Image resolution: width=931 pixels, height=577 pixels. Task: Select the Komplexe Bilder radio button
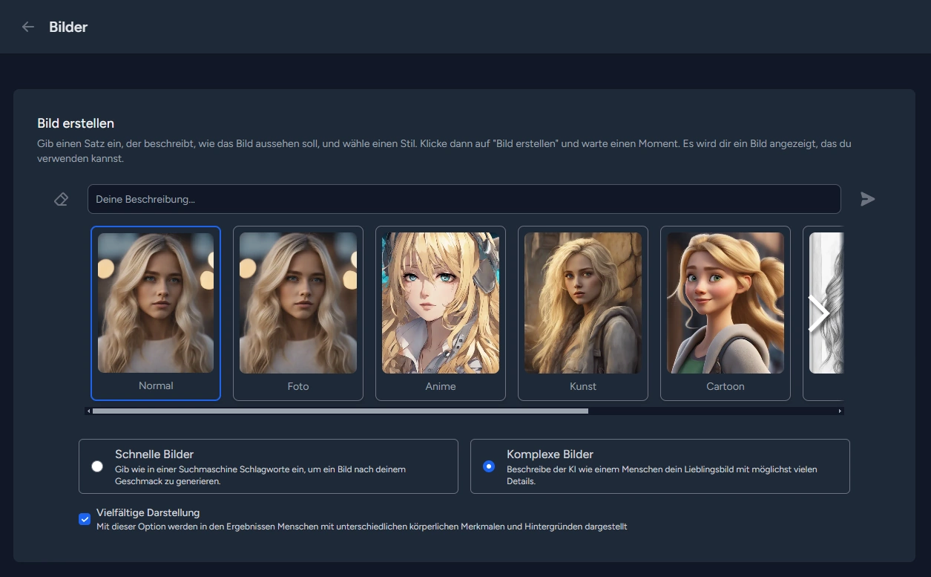click(x=489, y=466)
